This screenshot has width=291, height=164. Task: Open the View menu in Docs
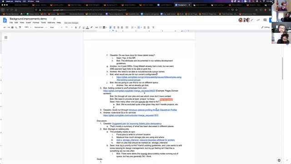click(x=22, y=22)
